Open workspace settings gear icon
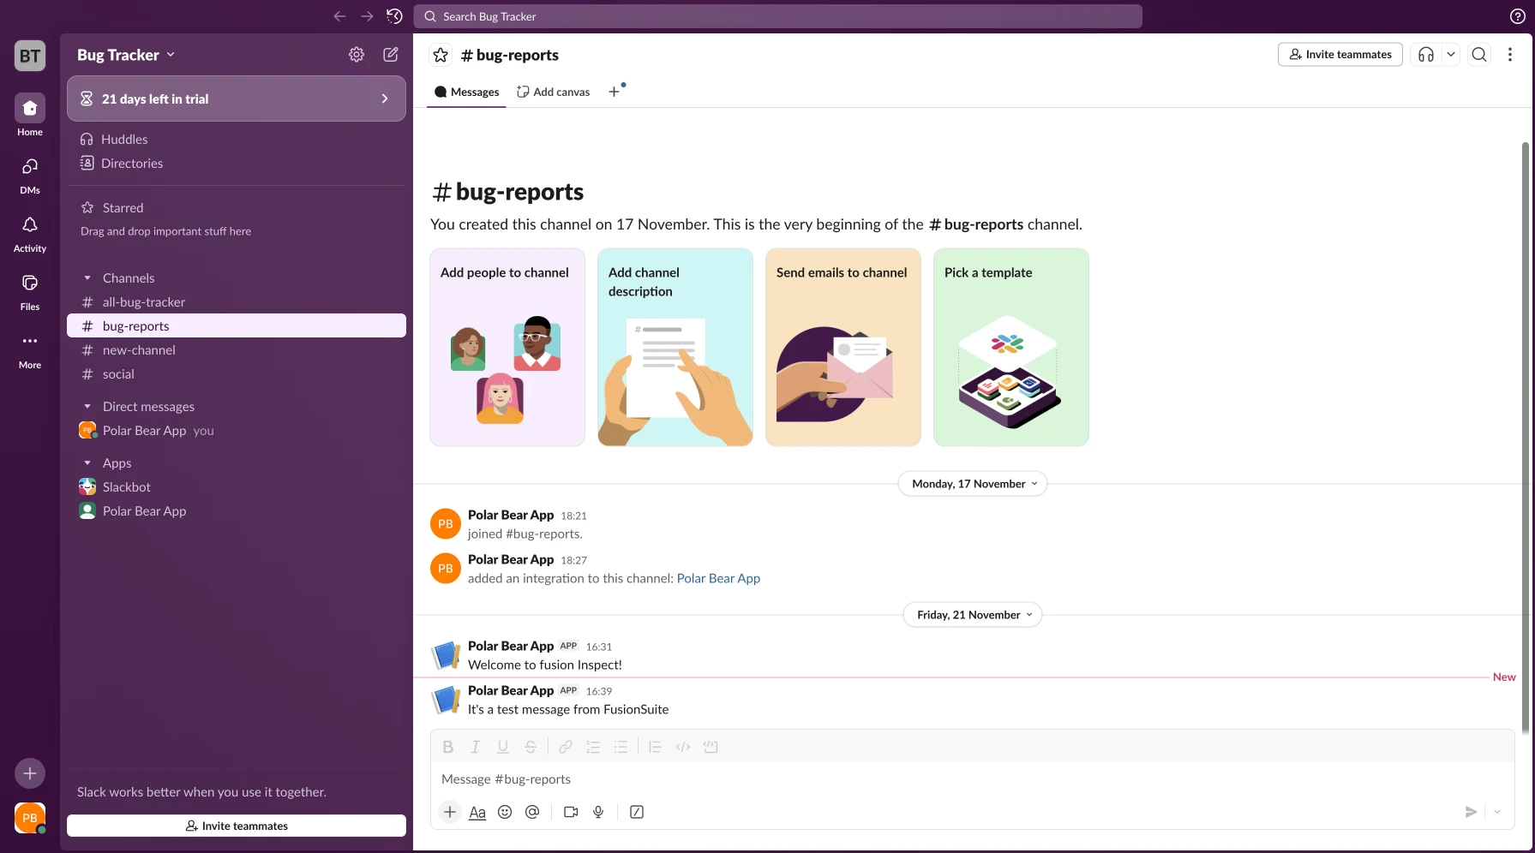The width and height of the screenshot is (1535, 853). [357, 55]
